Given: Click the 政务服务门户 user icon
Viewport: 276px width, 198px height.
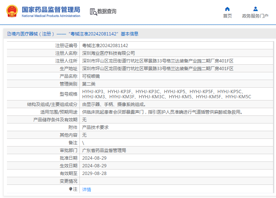Looking at the screenshot, I should coord(256,9).
